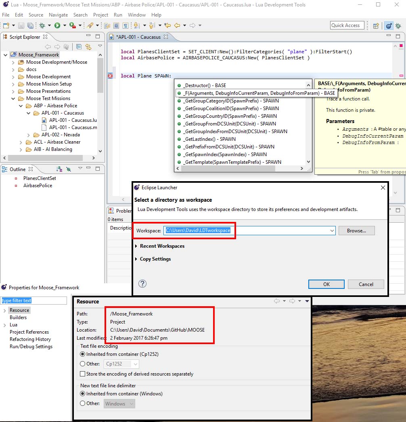Open the Navigate menu
The width and height of the screenshot is (406, 422).
58,15
